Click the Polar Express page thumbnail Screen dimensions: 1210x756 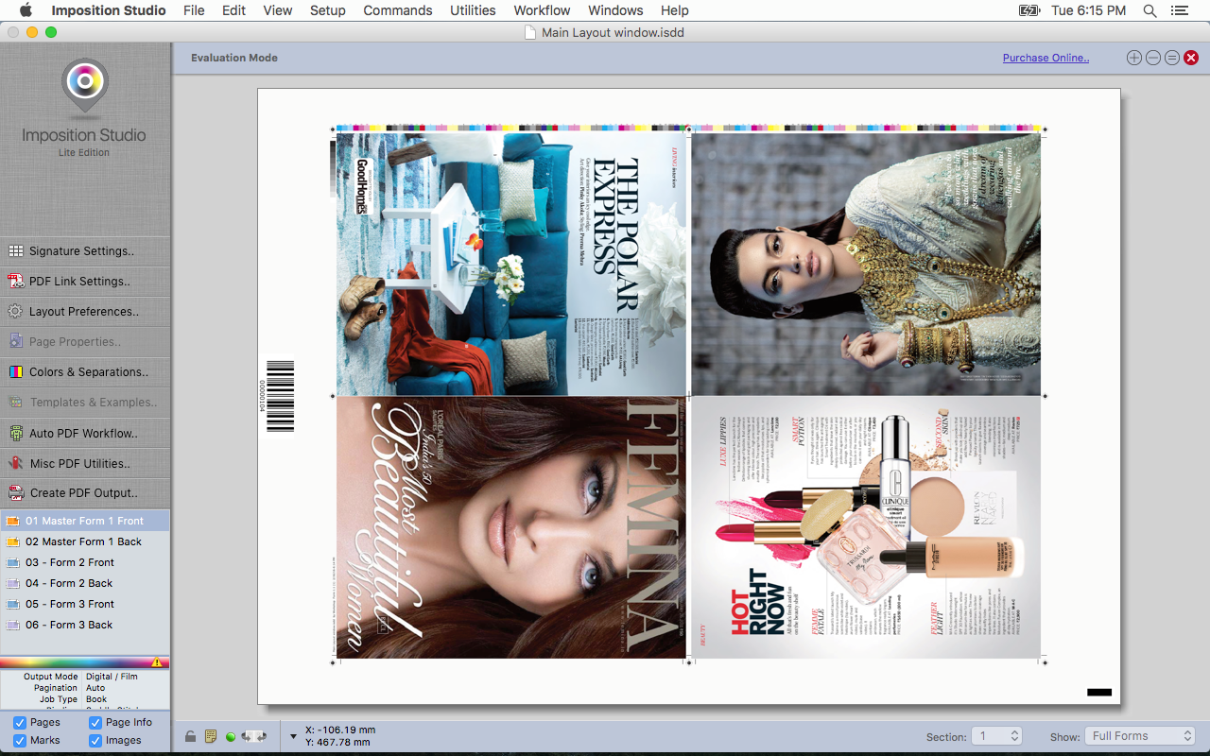coord(511,264)
